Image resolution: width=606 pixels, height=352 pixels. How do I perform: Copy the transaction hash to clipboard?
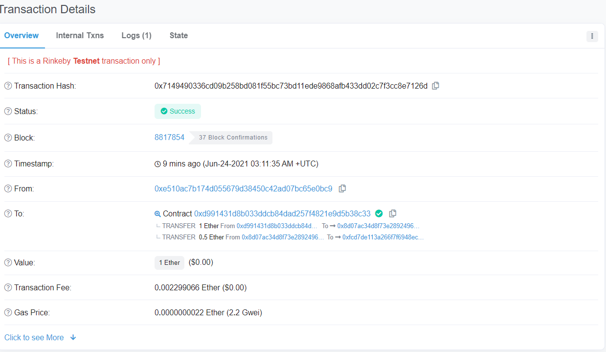[x=435, y=86]
